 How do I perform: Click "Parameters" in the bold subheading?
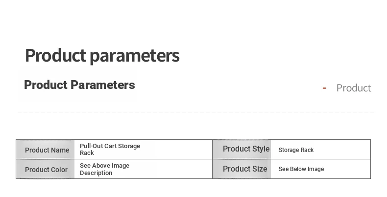102,85
